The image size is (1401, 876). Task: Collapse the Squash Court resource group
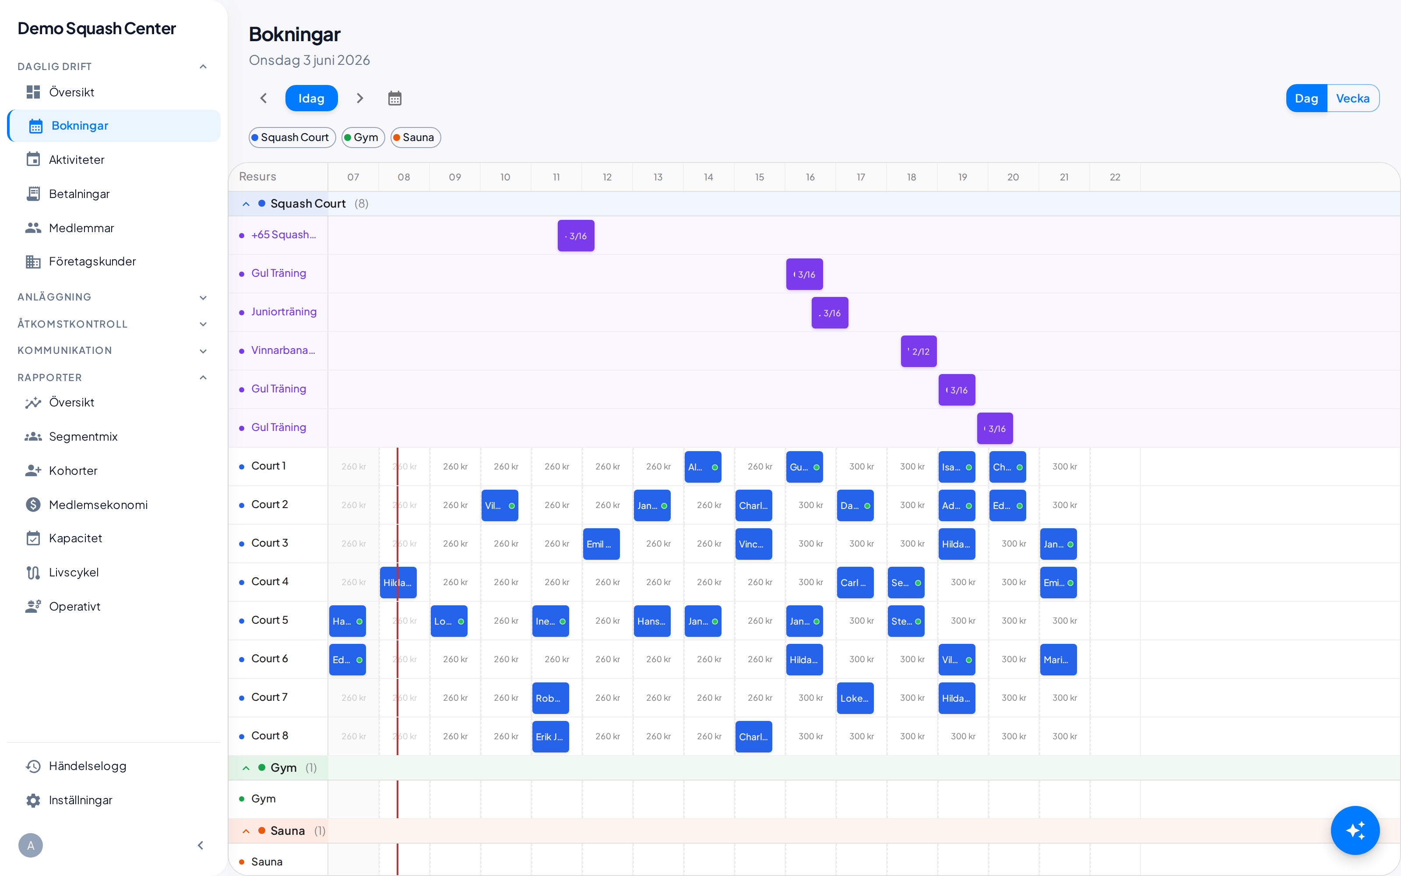[246, 204]
